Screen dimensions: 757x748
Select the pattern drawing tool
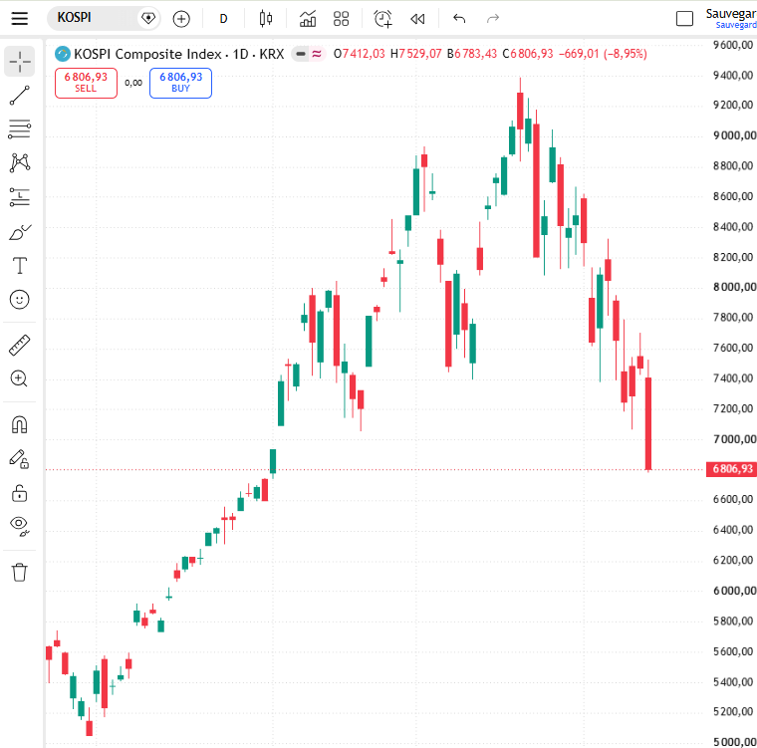19,162
